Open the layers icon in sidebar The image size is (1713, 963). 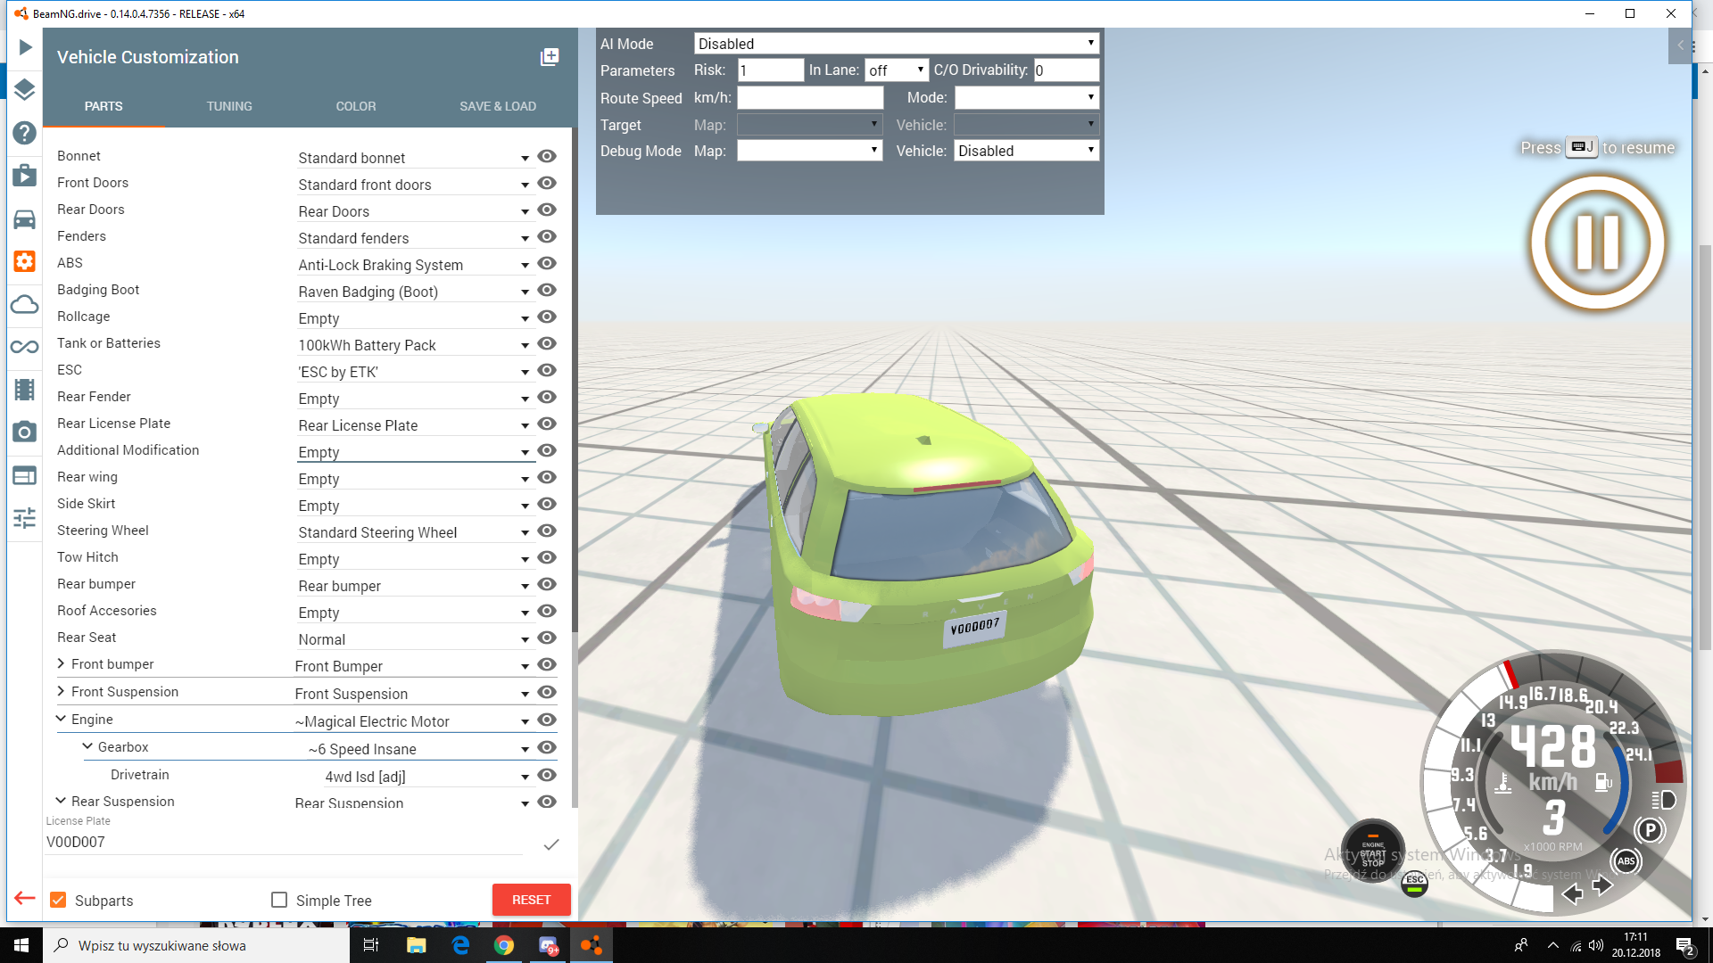click(25, 89)
